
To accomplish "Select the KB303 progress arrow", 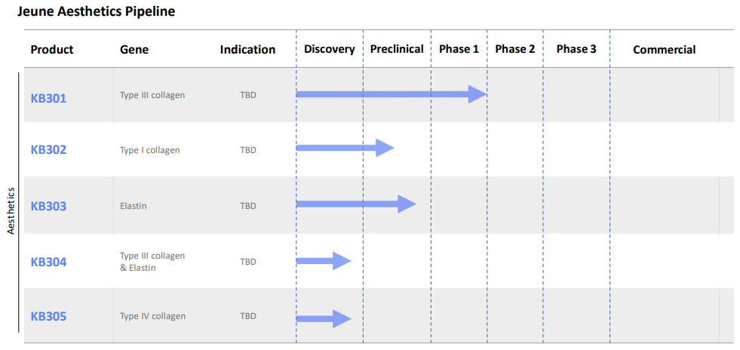I will coord(355,204).
